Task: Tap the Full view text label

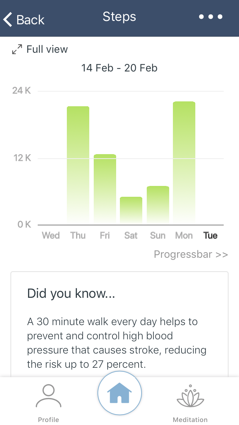Action: click(47, 49)
